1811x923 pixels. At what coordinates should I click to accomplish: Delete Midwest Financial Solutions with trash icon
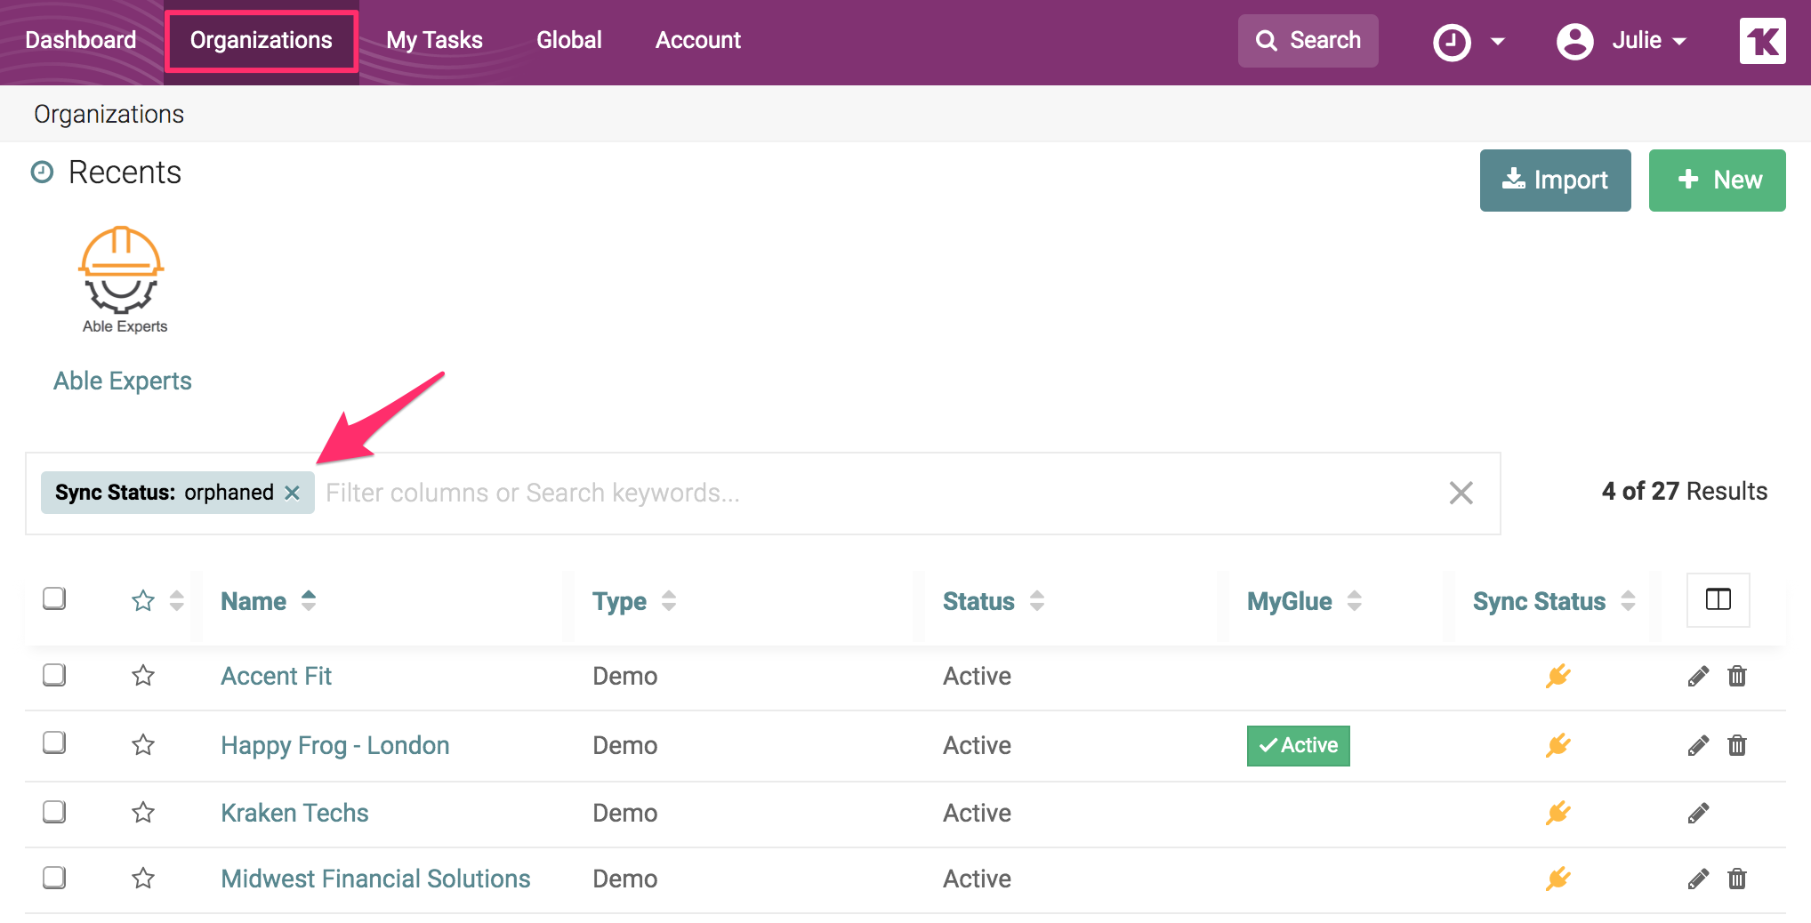point(1737,879)
